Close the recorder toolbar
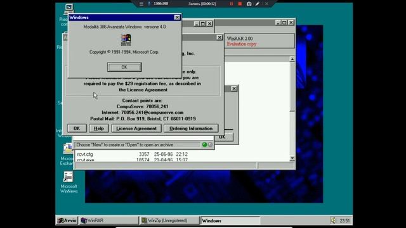406x228 pixels. point(266,4)
